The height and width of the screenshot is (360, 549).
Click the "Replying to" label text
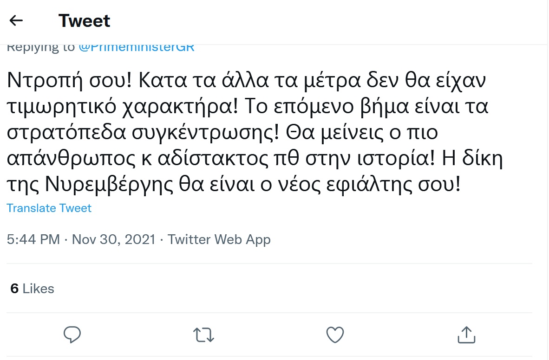click(41, 47)
